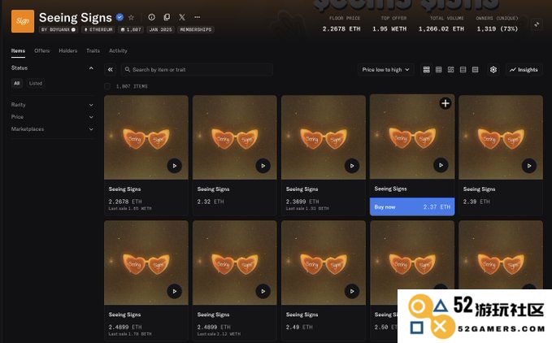Click the 2.2678 ETH floor price stat
Image resolution: width=552 pixels, height=343 pixels.
point(341,28)
